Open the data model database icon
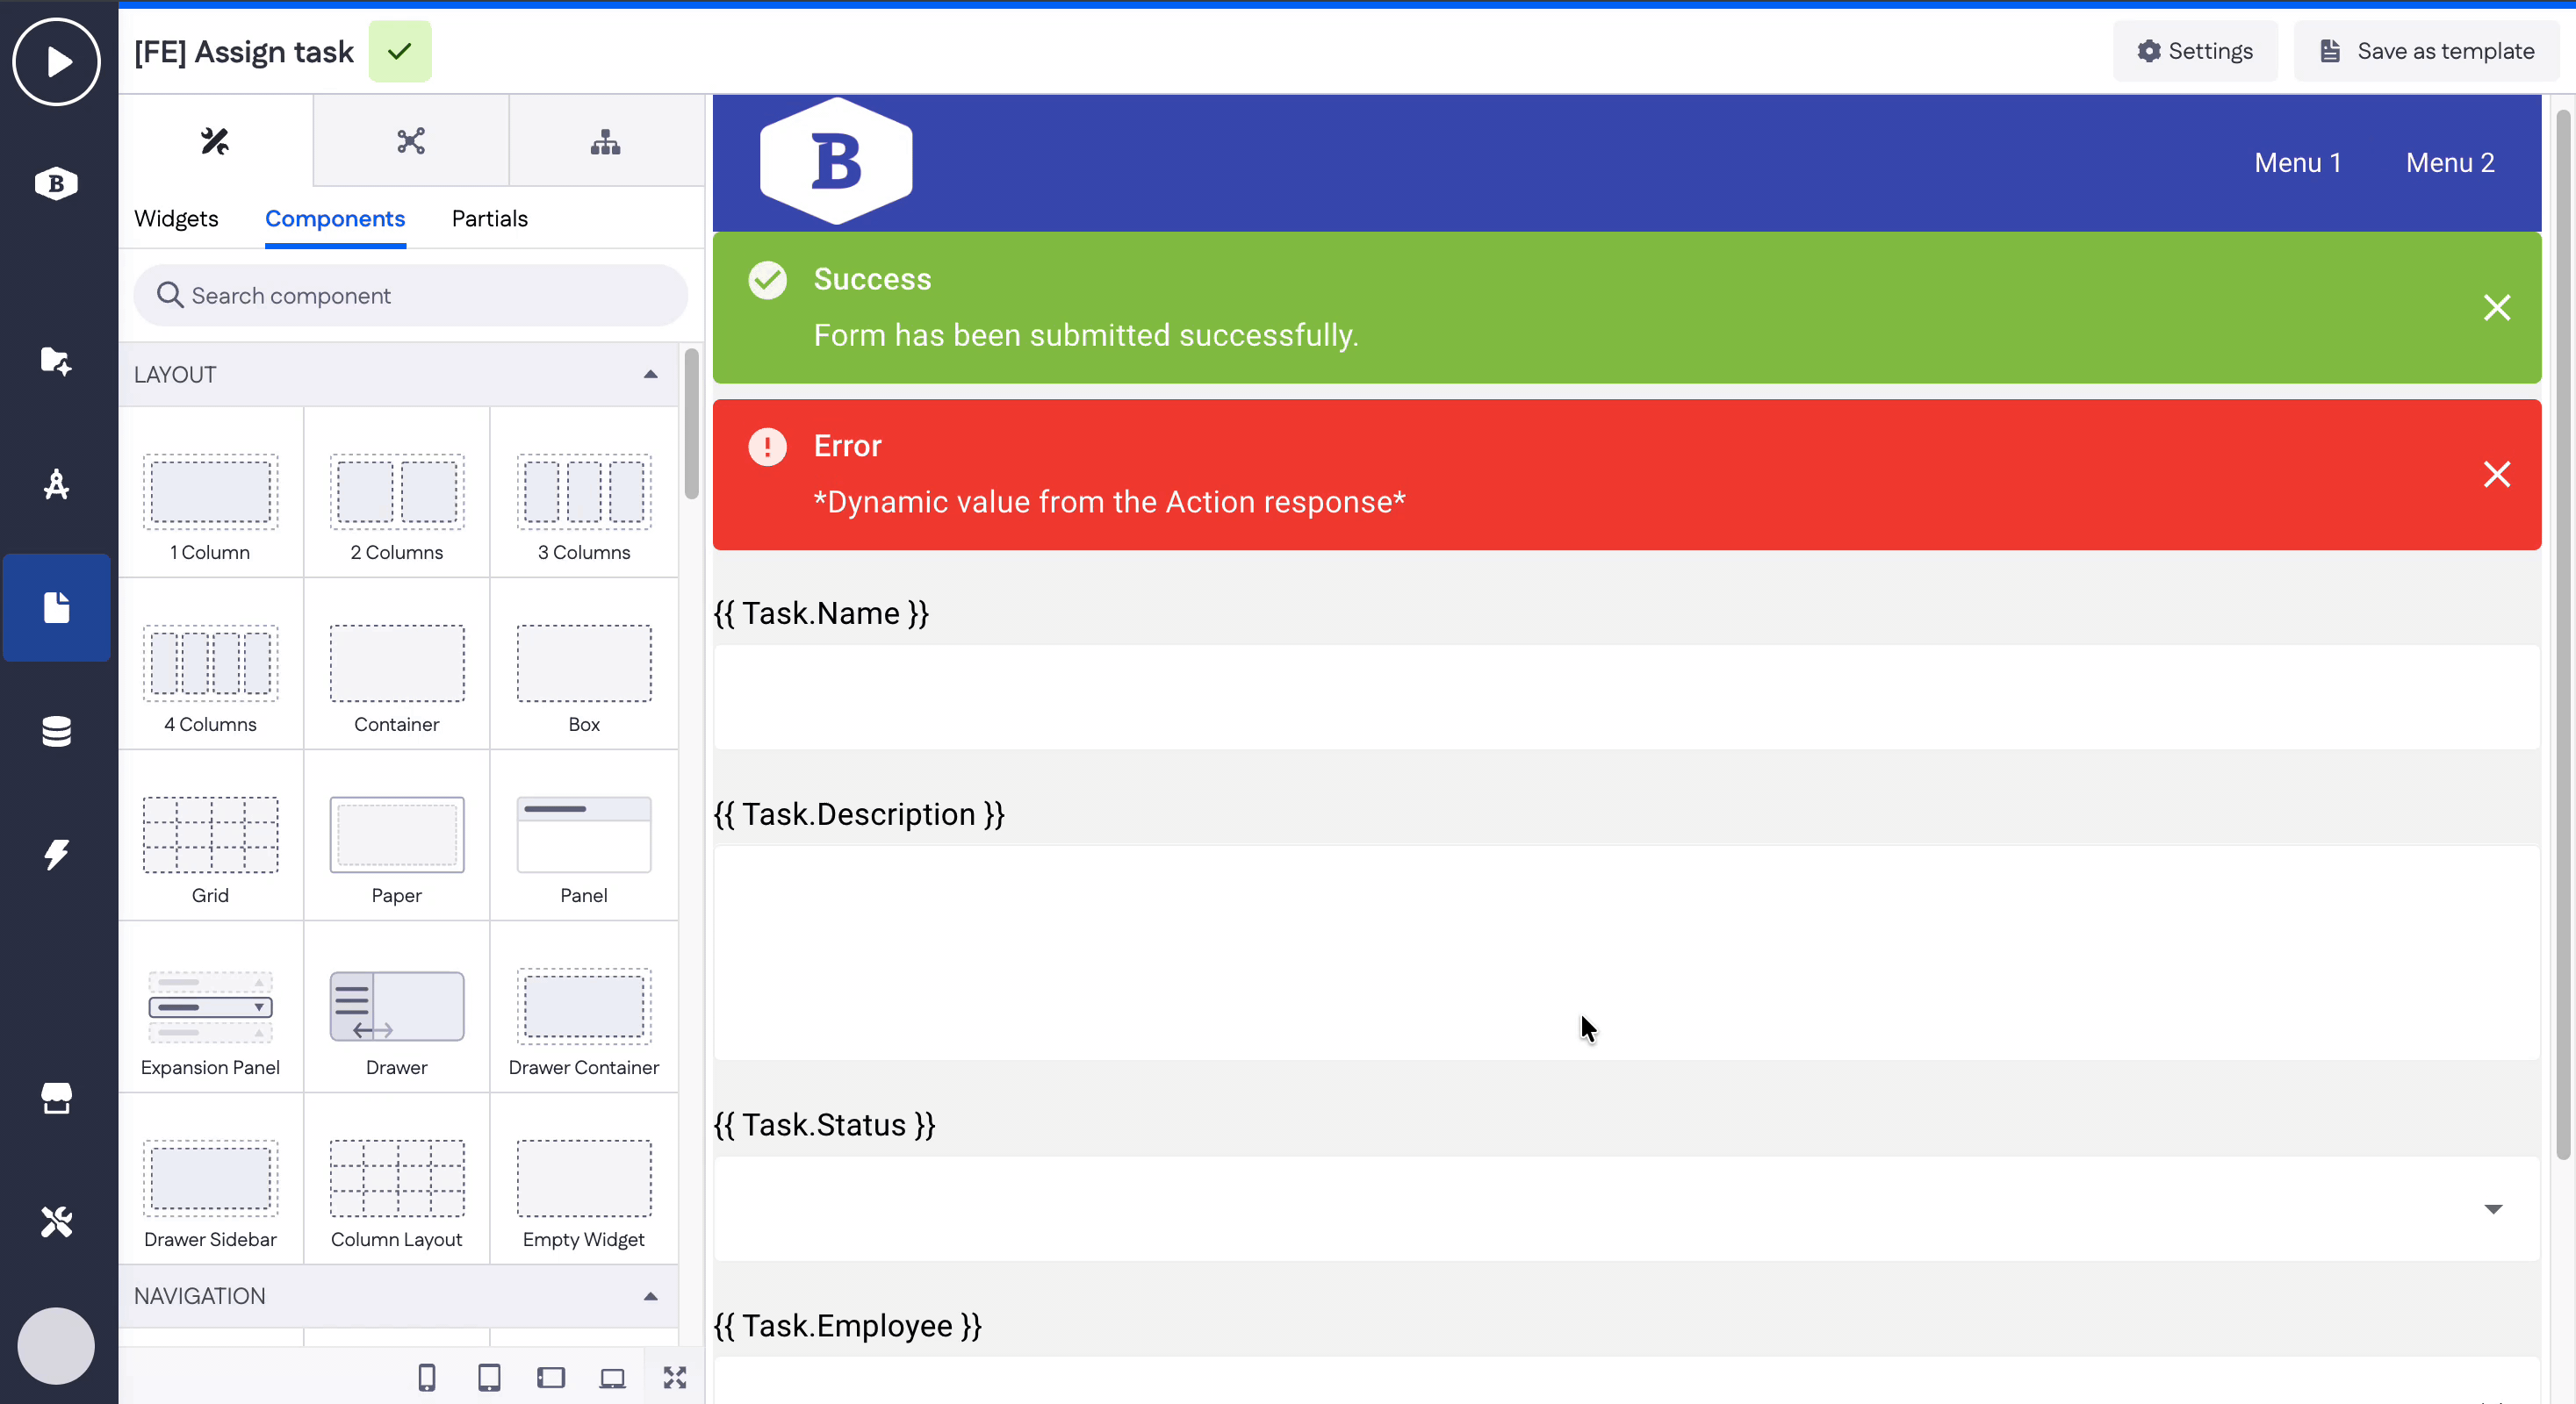Viewport: 2576px width, 1404px height. pyautogui.click(x=56, y=732)
